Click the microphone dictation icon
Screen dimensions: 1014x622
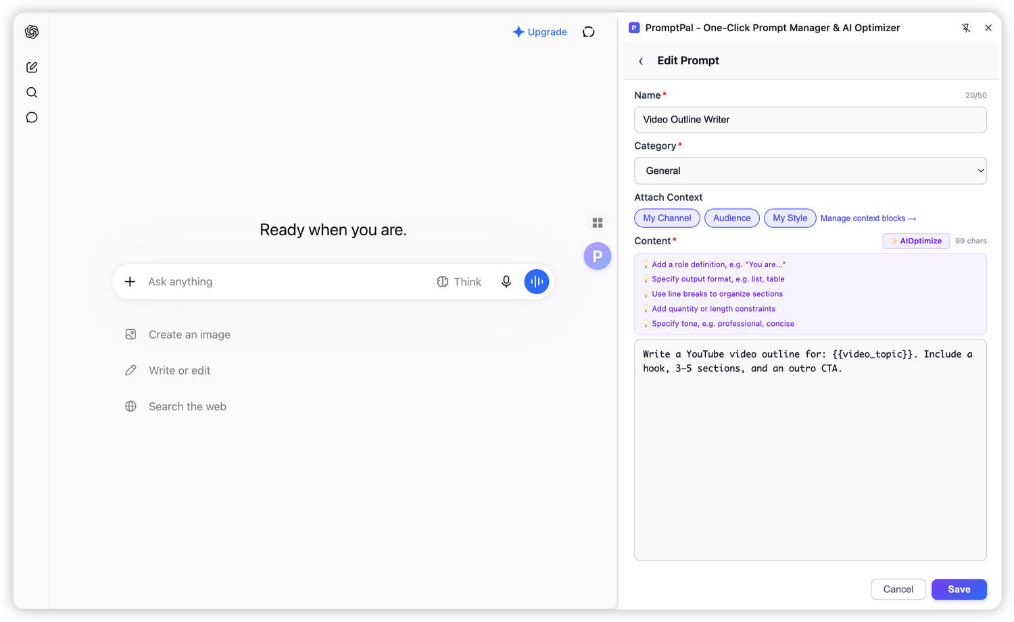[506, 282]
